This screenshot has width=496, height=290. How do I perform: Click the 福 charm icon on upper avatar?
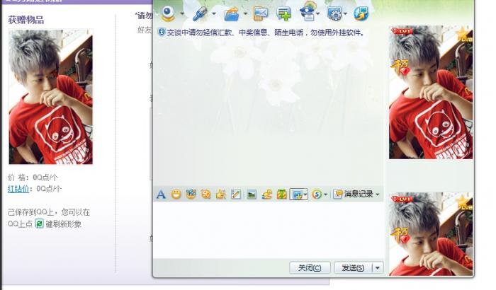coord(400,67)
